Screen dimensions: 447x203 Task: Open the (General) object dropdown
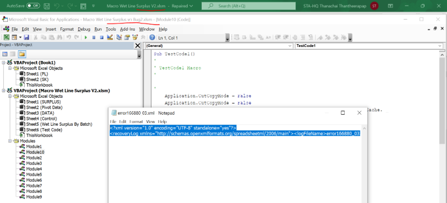click(x=290, y=46)
